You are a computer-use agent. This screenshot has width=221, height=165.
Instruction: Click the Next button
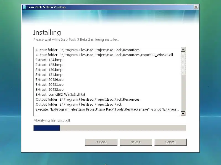pos(136,142)
